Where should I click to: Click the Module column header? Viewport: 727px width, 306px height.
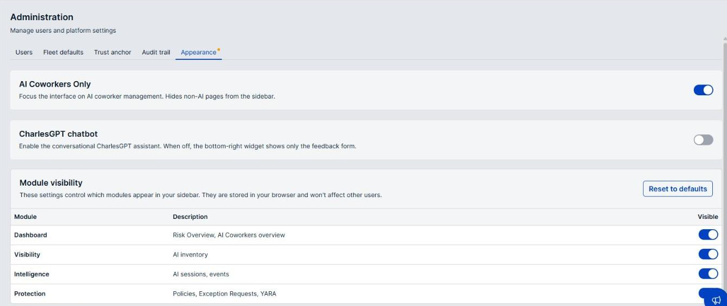26,217
